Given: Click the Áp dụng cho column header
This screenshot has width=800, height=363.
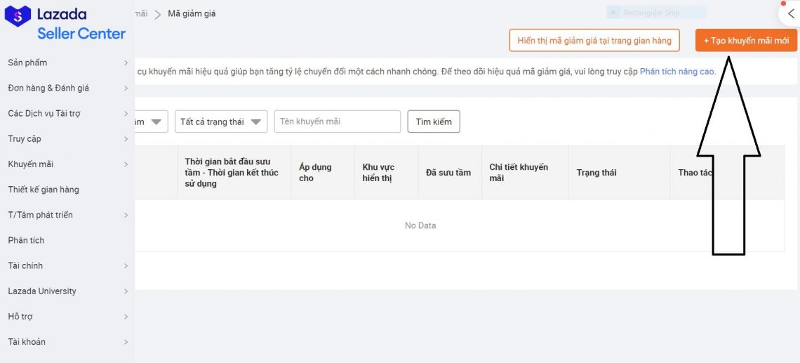Looking at the screenshot, I should tap(315, 173).
